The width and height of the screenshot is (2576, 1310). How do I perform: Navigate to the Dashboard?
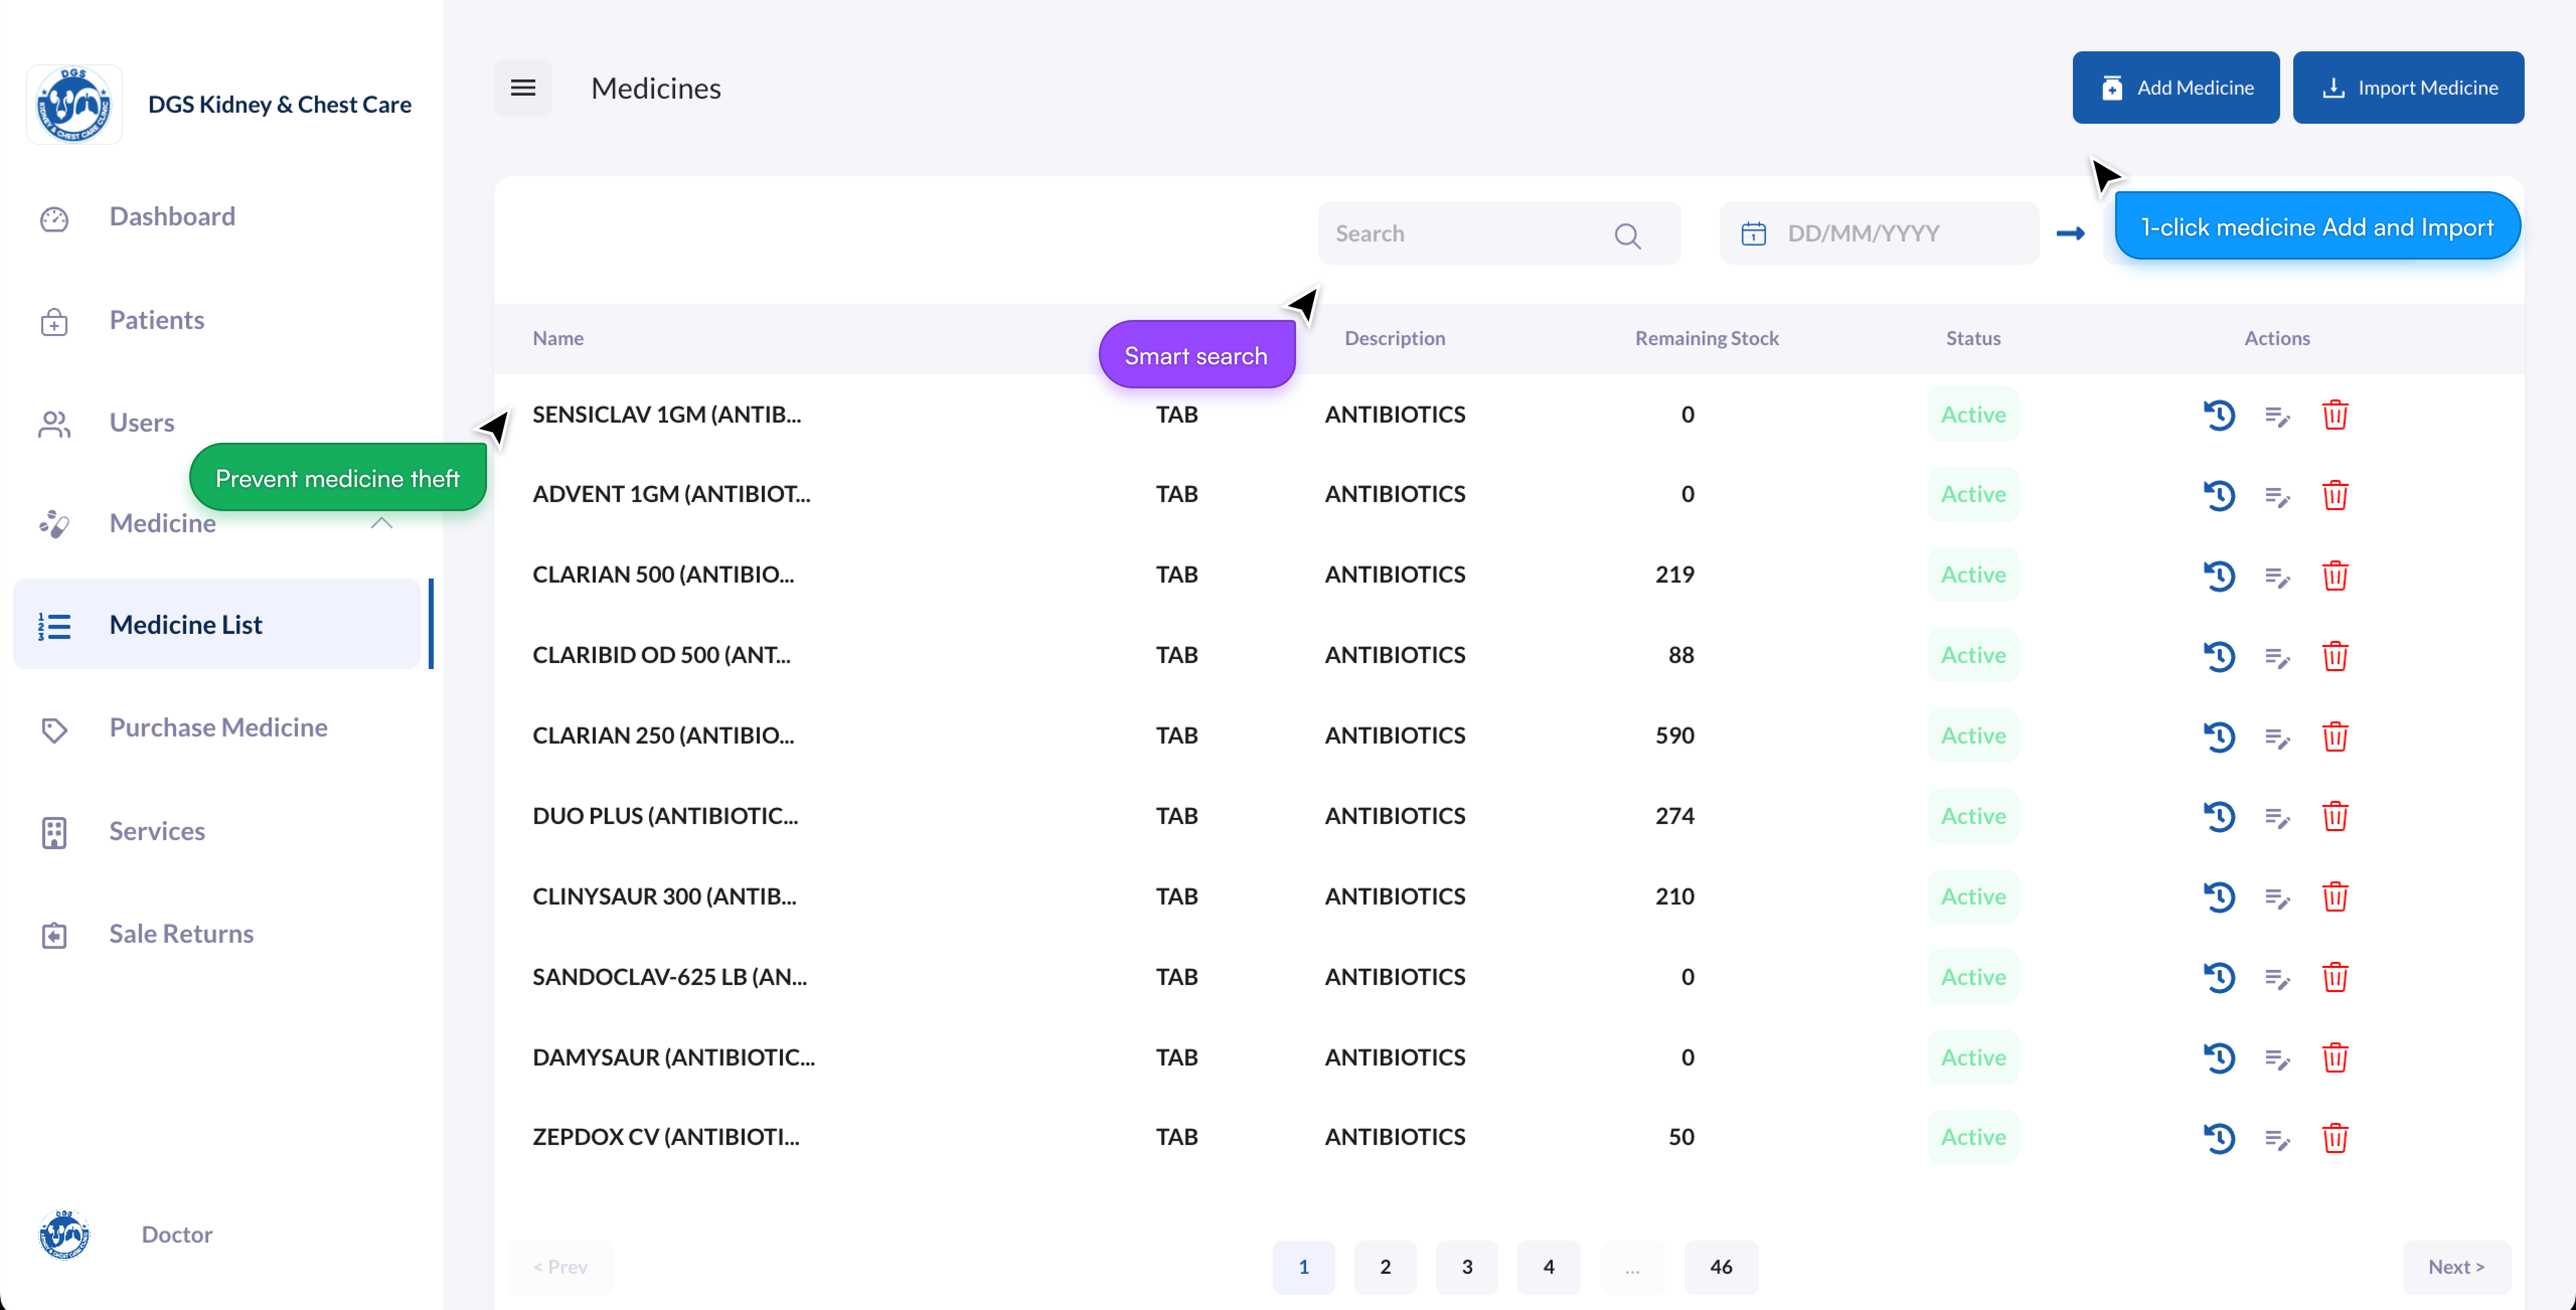pos(172,217)
